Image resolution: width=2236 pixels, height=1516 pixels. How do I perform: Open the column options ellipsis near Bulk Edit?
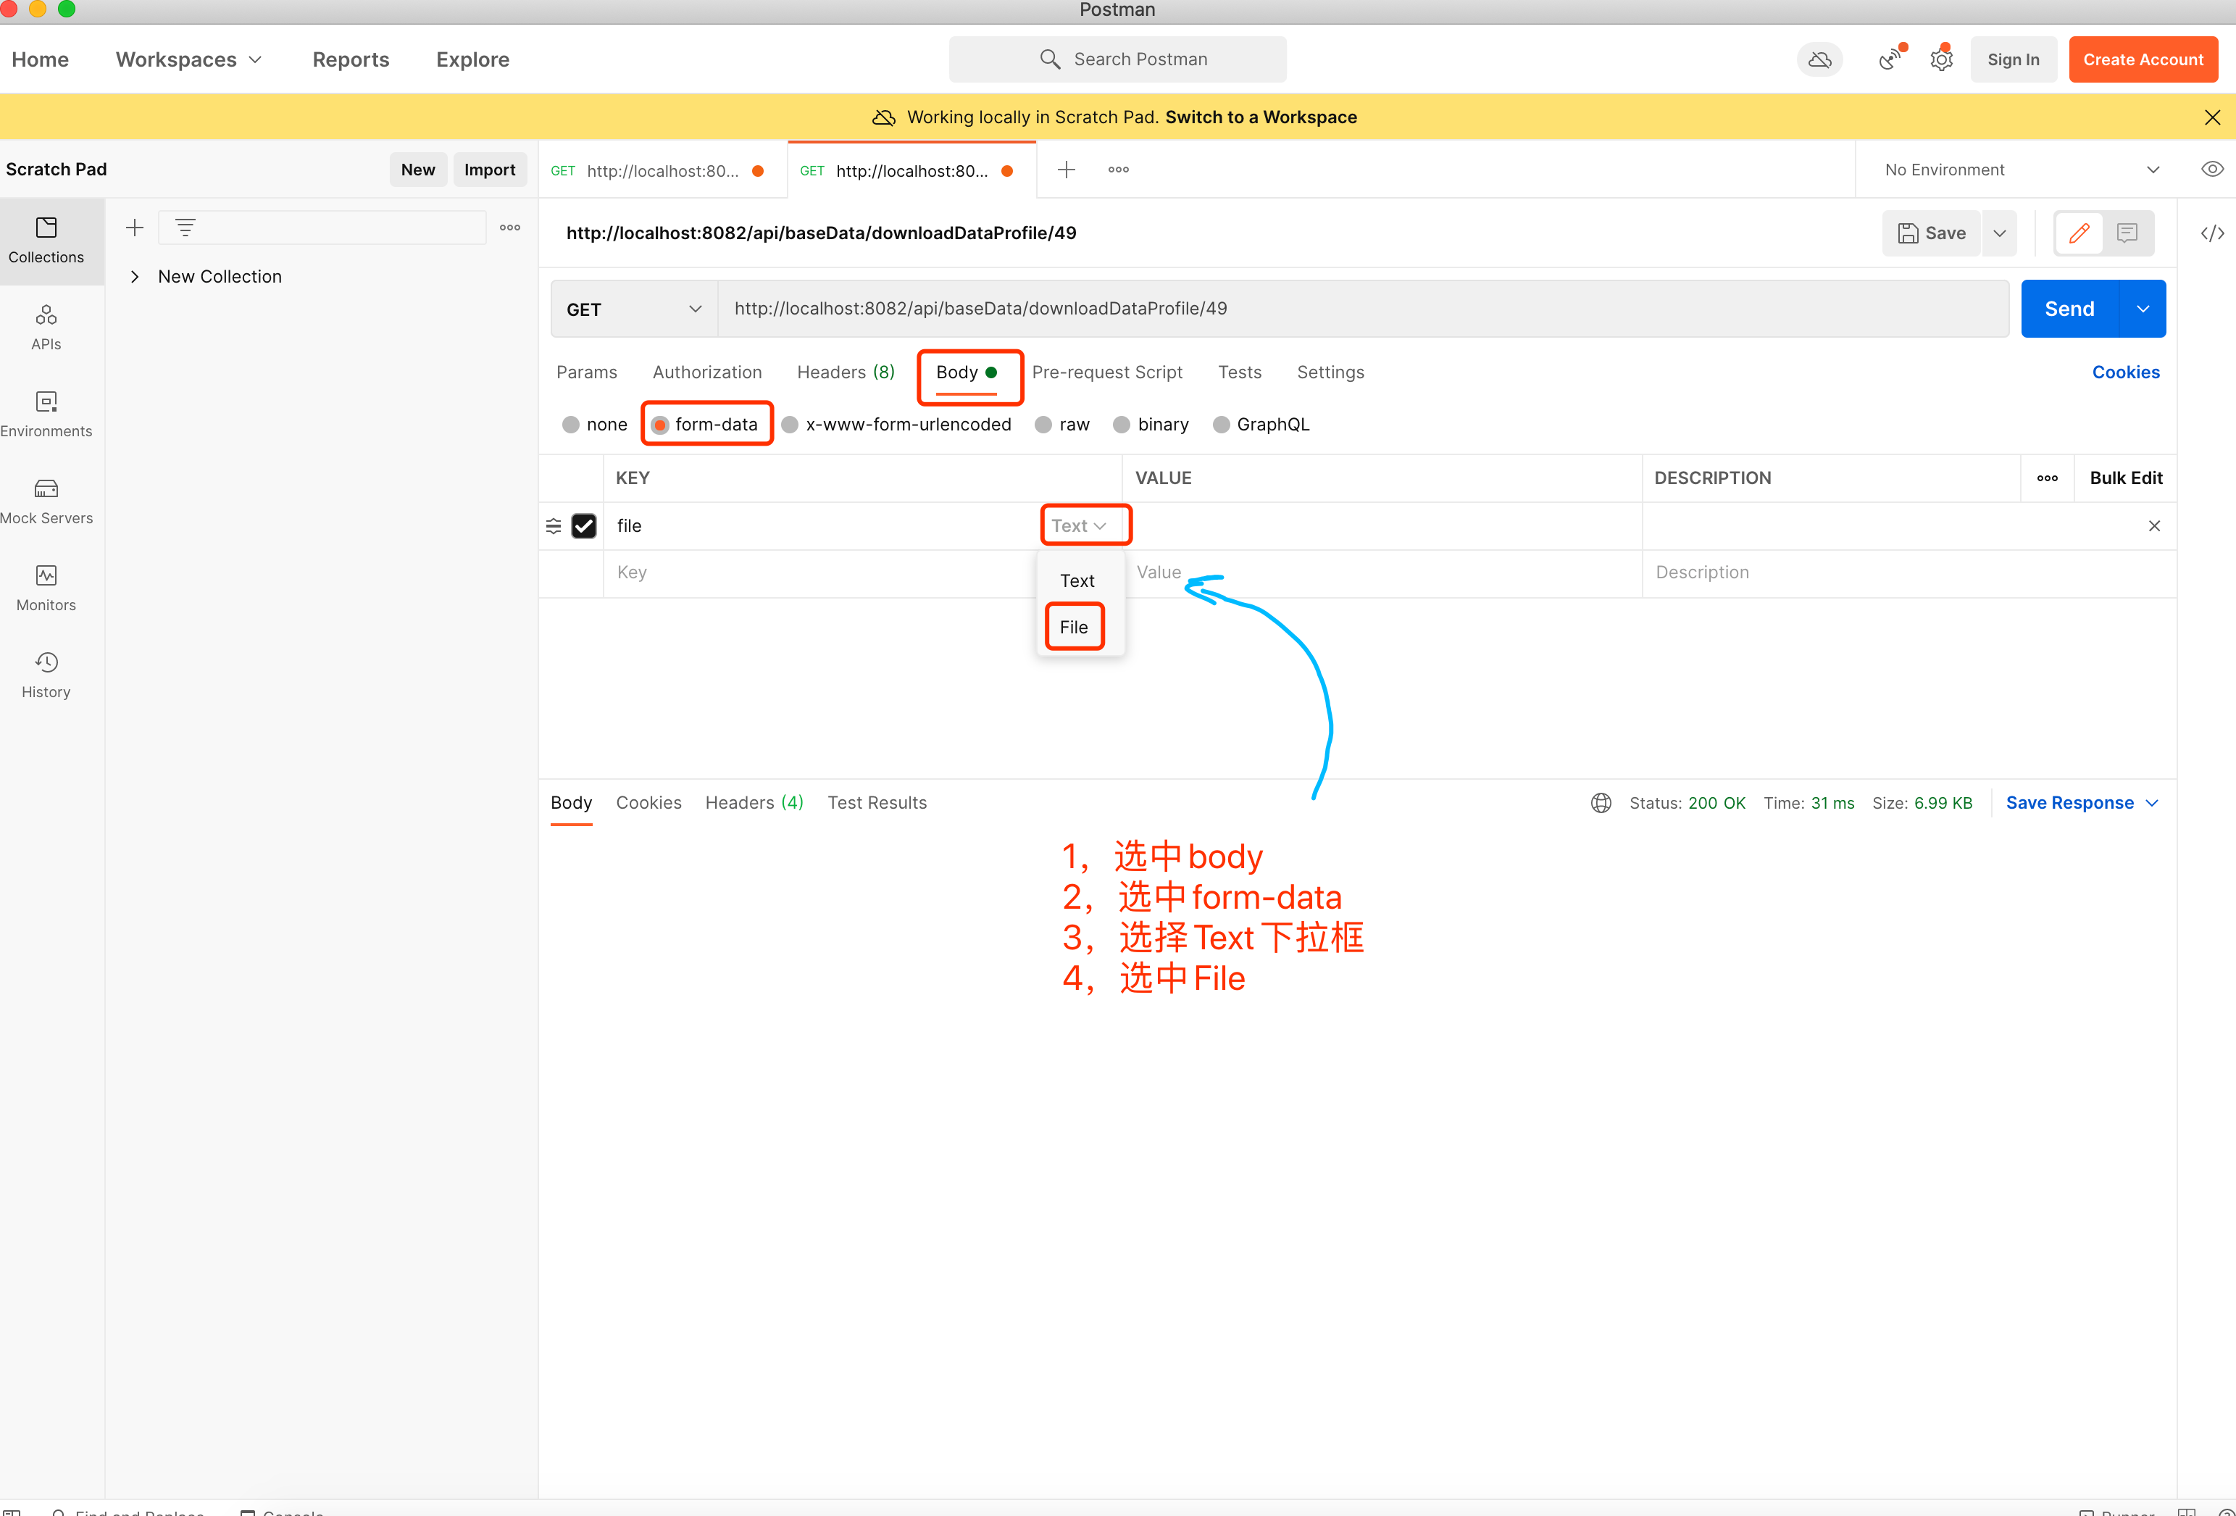pos(2048,478)
